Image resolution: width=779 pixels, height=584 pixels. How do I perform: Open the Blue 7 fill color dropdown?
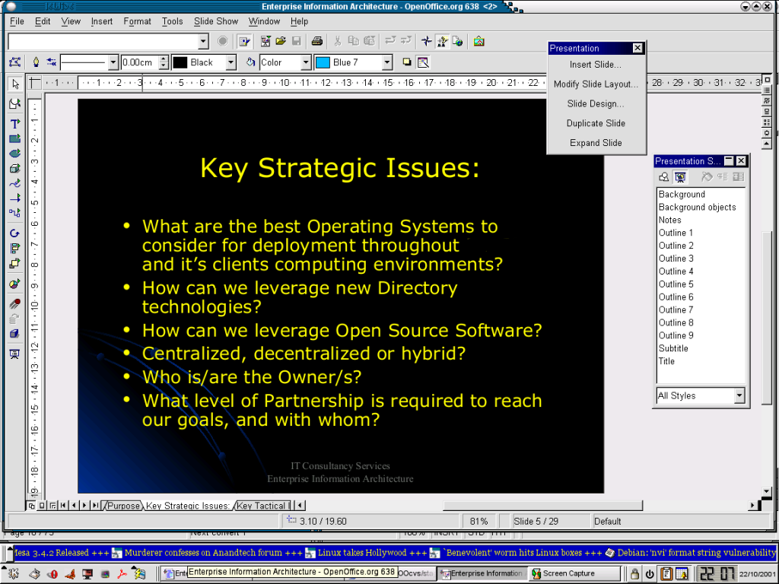tap(386, 62)
